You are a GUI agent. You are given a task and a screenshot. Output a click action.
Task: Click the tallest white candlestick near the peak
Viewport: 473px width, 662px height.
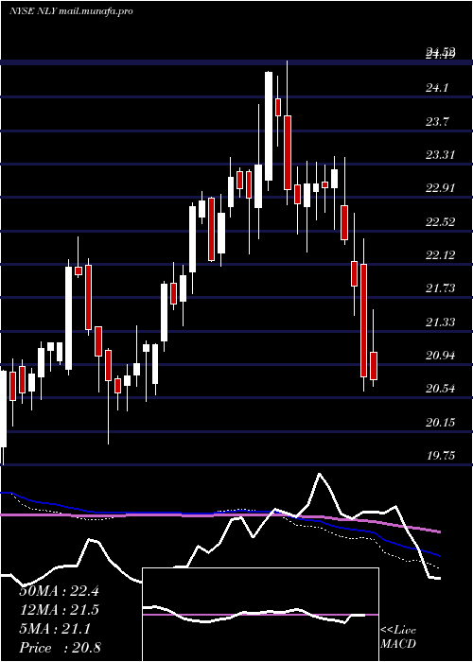269,126
